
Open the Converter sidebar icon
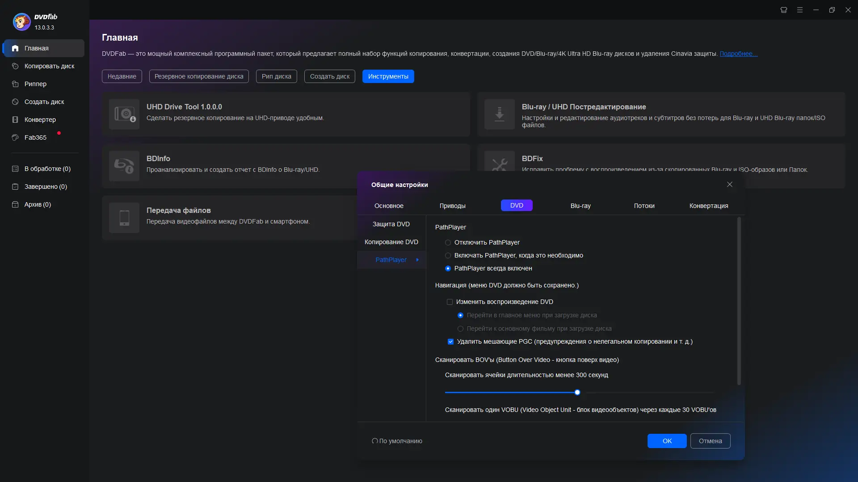click(x=15, y=120)
